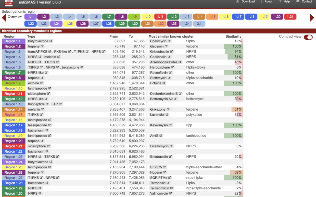Open the About page link
Viewport: 316px width, 197px height.
tap(267, 1)
